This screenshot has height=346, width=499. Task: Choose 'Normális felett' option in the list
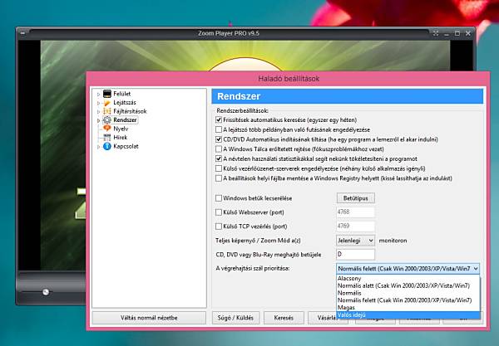pos(408,300)
